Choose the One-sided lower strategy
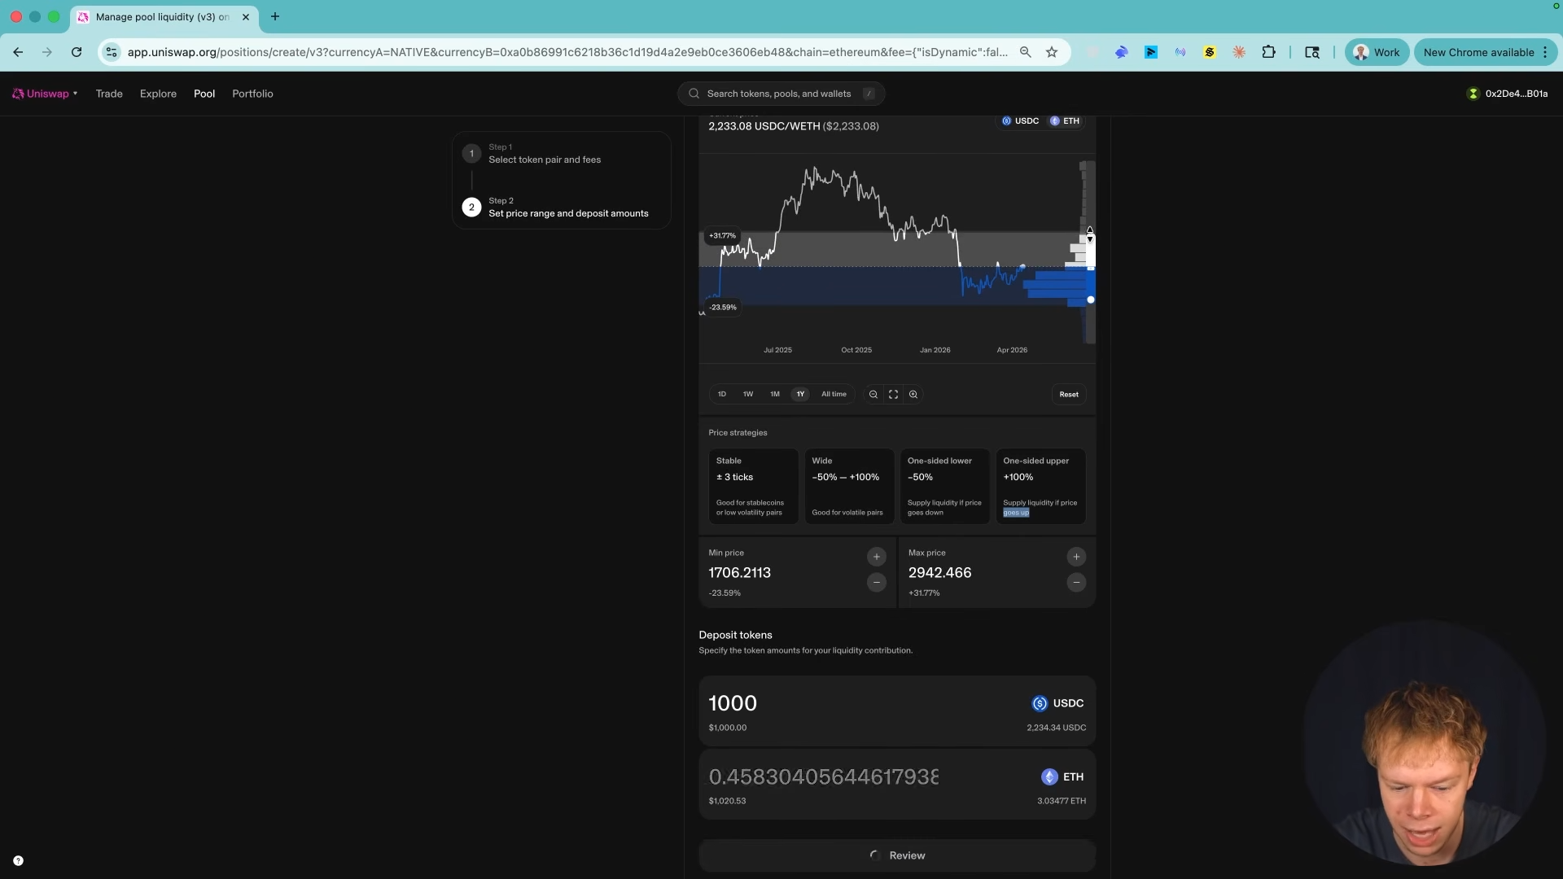The height and width of the screenshot is (879, 1563). [x=944, y=486]
